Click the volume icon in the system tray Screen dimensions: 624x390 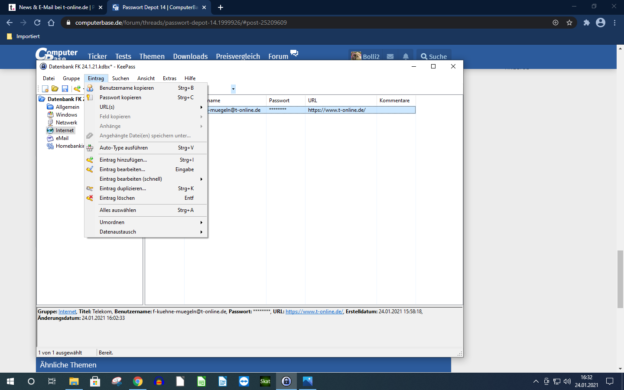[567, 381]
